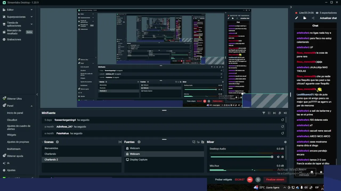
Task: Open Ajustes settings in sidebar
Action: 11,170
